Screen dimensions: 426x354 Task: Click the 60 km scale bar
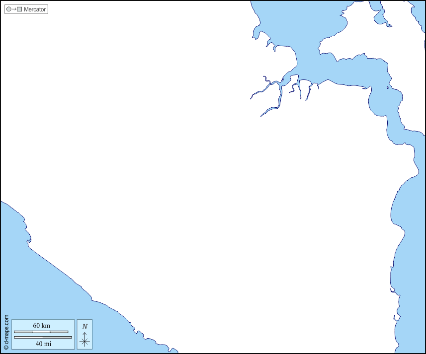click(41, 332)
